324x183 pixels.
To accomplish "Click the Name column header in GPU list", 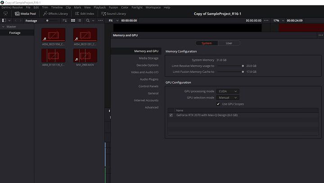I will click(x=180, y=111).
